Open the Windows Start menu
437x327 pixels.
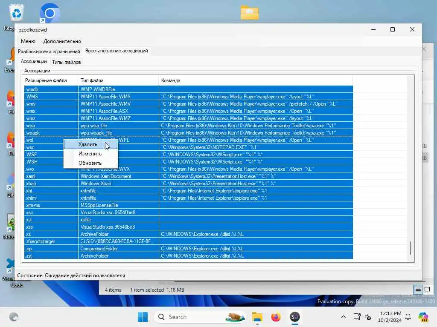(143, 317)
